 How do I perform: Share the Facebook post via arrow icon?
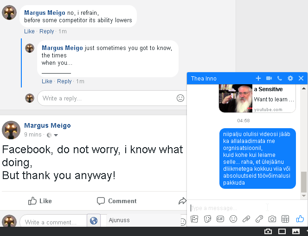(182, 201)
